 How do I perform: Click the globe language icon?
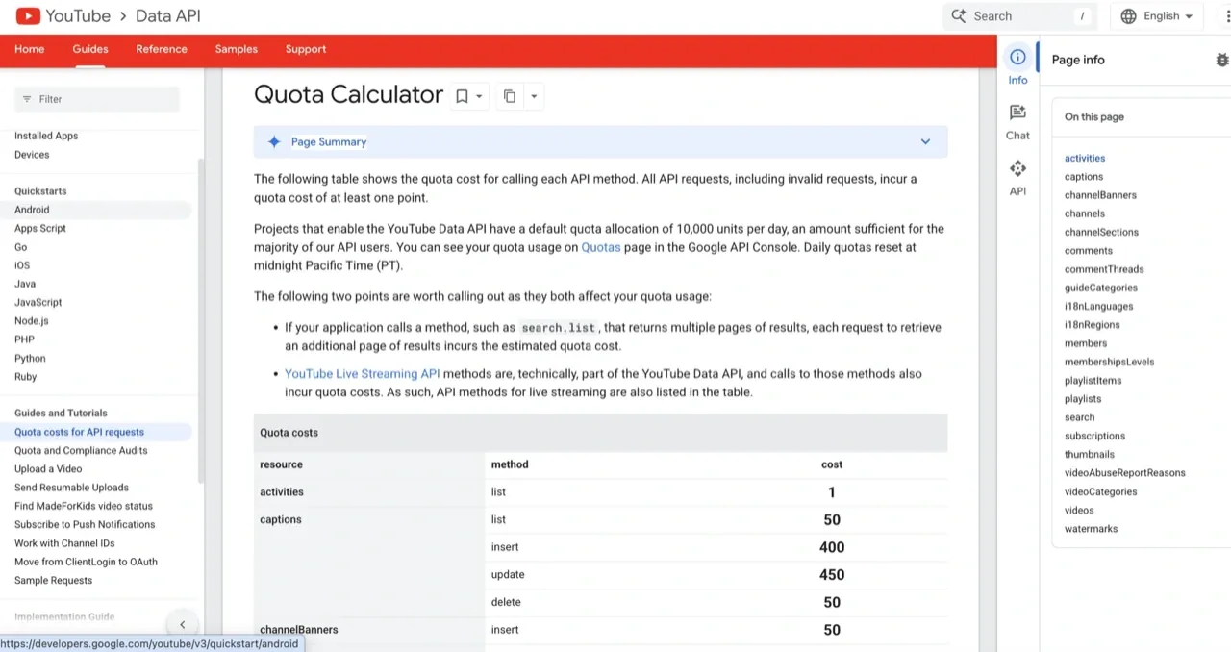[1128, 15]
